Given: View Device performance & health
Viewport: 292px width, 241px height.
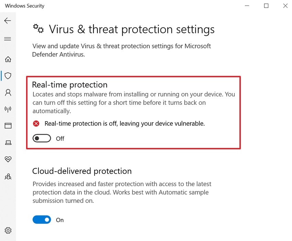Looking at the screenshot, I should tap(8, 159).
